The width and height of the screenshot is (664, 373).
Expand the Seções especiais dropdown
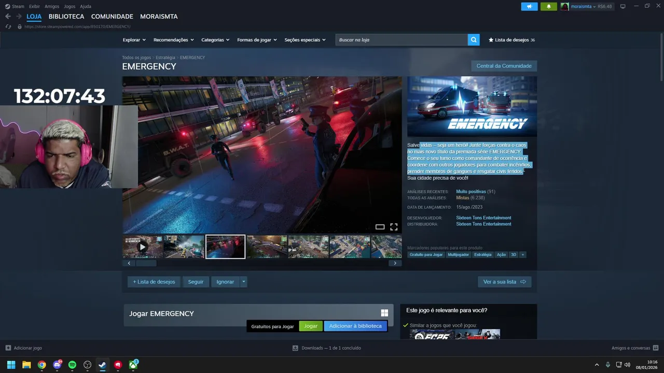(x=305, y=40)
